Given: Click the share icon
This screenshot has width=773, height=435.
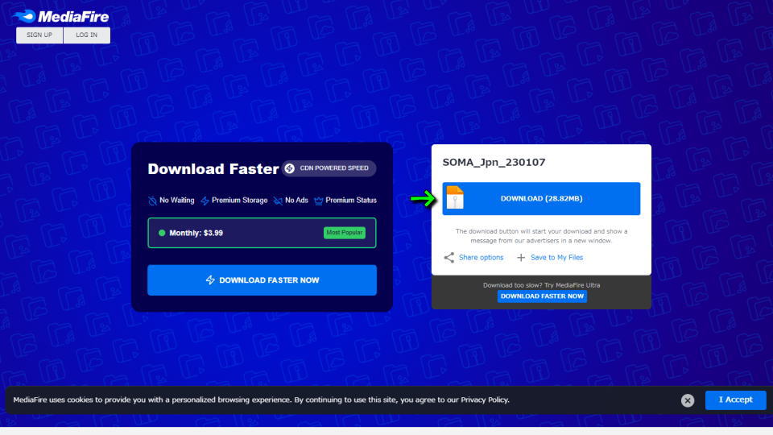Looking at the screenshot, I should 449,258.
